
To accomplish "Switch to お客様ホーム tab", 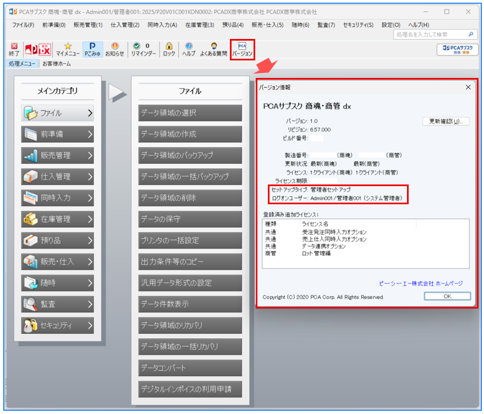I will [57, 64].
